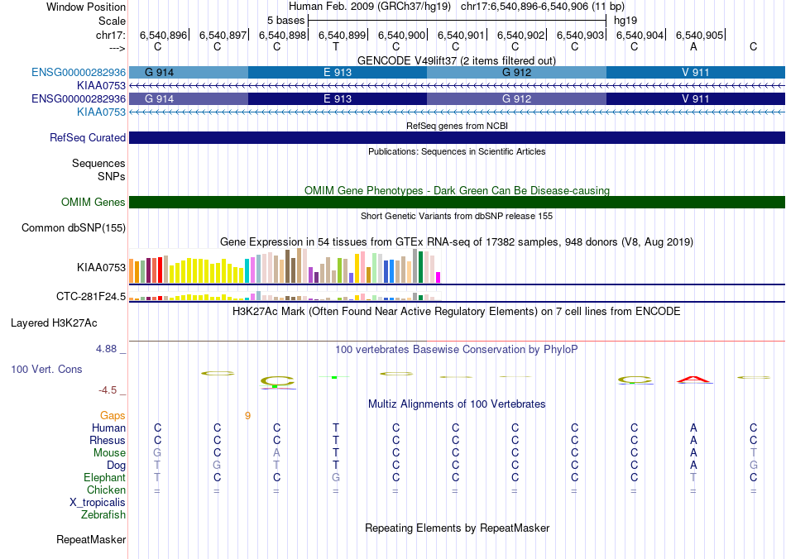Viewport: 786px width, 559px height.
Task: Open the 'RefSeq genes from NCBI' track title
Action: (457, 126)
